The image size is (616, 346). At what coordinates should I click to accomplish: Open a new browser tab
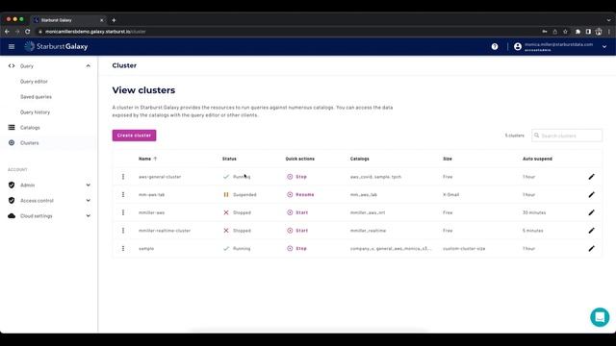click(x=114, y=20)
